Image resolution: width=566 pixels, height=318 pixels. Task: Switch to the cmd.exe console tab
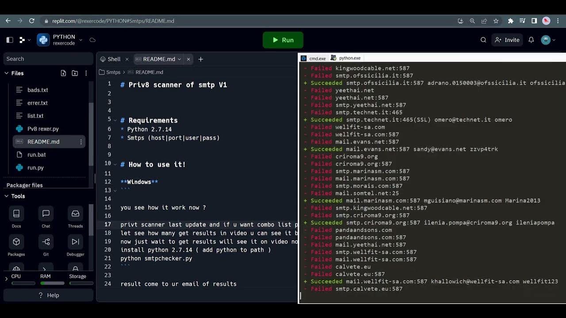coord(314,58)
